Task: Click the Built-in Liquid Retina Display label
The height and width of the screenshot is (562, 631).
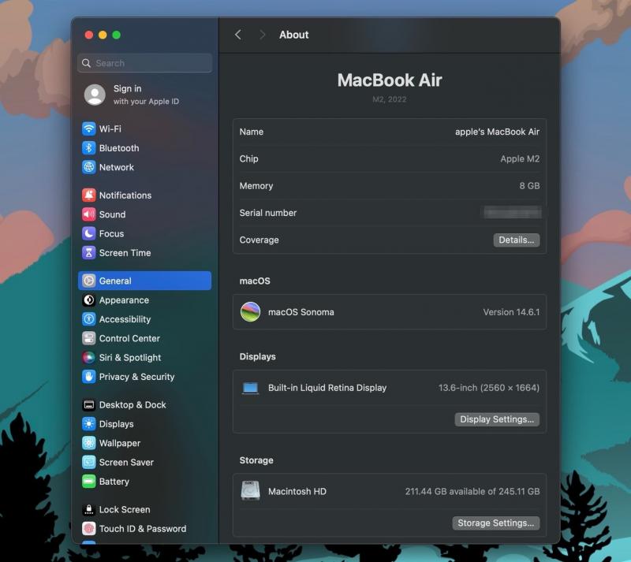Action: [x=327, y=388]
